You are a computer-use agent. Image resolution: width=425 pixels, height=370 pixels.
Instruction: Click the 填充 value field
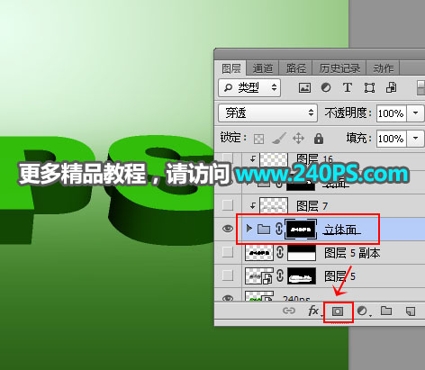click(392, 139)
